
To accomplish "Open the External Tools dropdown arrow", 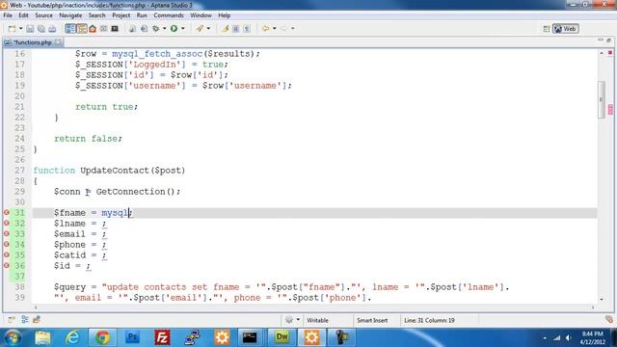I will pos(208,29).
